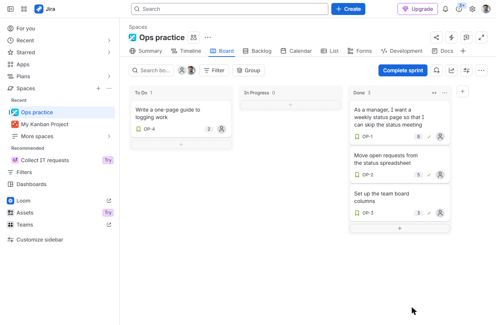The height and width of the screenshot is (325, 496).
Task: Open the Spaces breadcrumb link
Action: point(138,27)
